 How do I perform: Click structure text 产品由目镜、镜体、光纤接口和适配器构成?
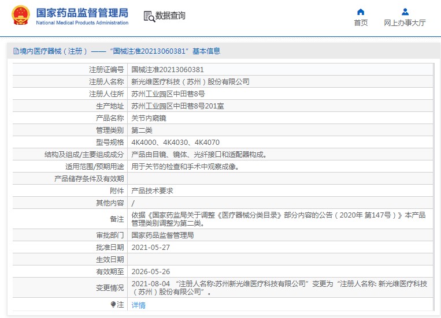point(199,154)
